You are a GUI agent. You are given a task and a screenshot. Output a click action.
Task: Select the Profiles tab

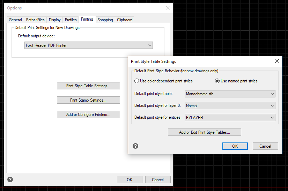point(71,20)
